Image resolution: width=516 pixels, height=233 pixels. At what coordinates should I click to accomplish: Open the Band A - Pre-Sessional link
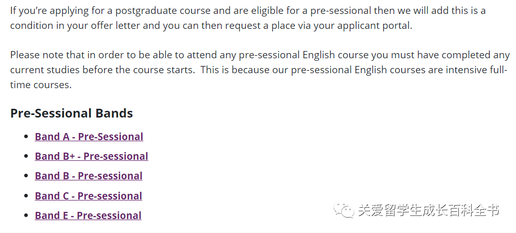pyautogui.click(x=89, y=137)
